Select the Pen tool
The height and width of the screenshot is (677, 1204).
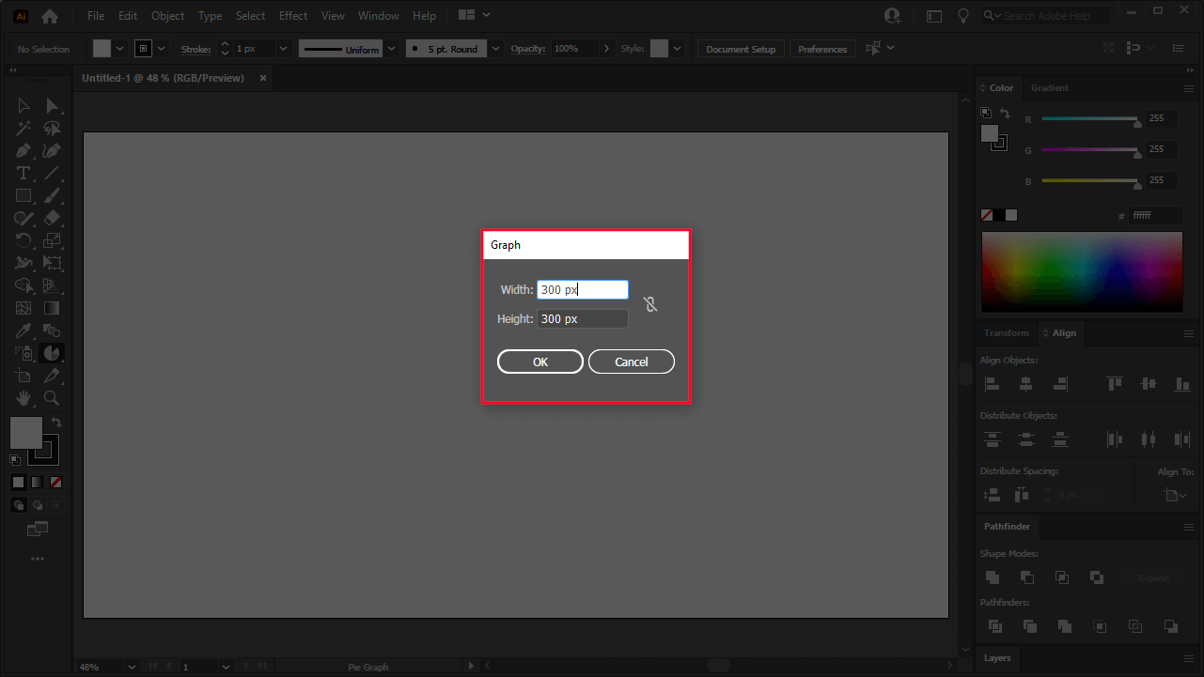(x=22, y=148)
